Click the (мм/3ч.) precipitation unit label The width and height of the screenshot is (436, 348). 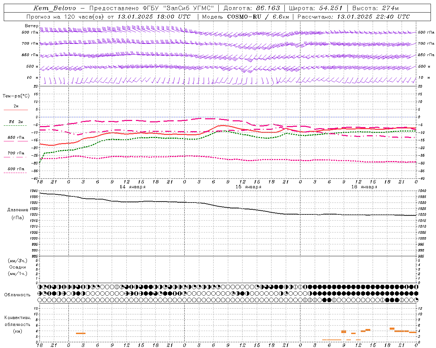[x=18, y=261]
